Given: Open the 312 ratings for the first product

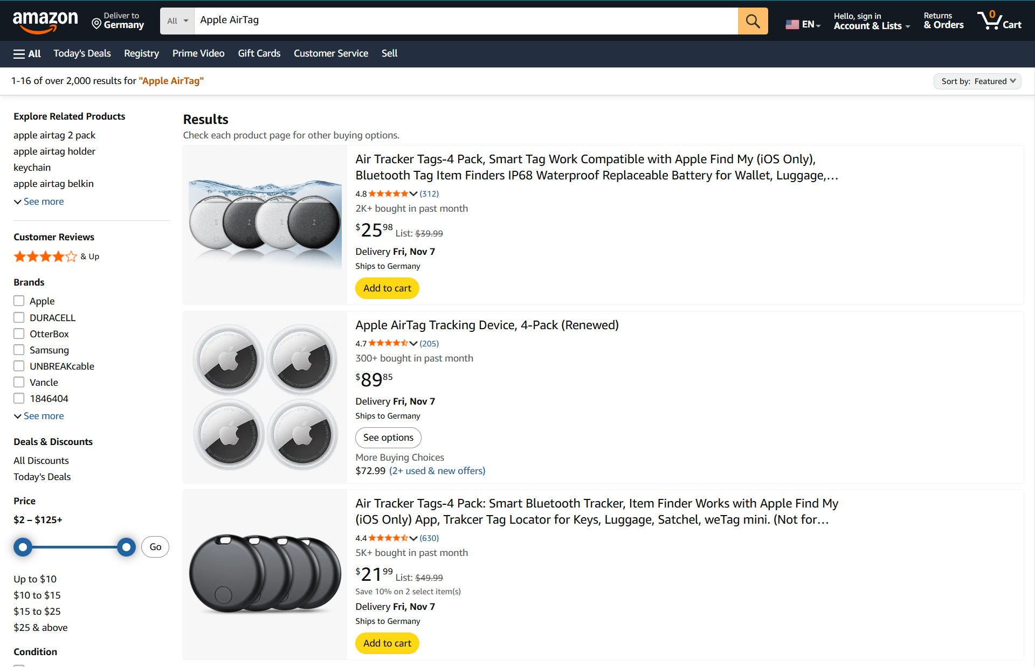Looking at the screenshot, I should point(430,193).
